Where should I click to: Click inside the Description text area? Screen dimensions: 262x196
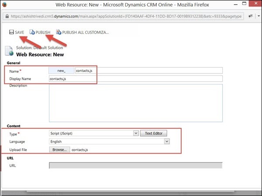tap(136, 103)
